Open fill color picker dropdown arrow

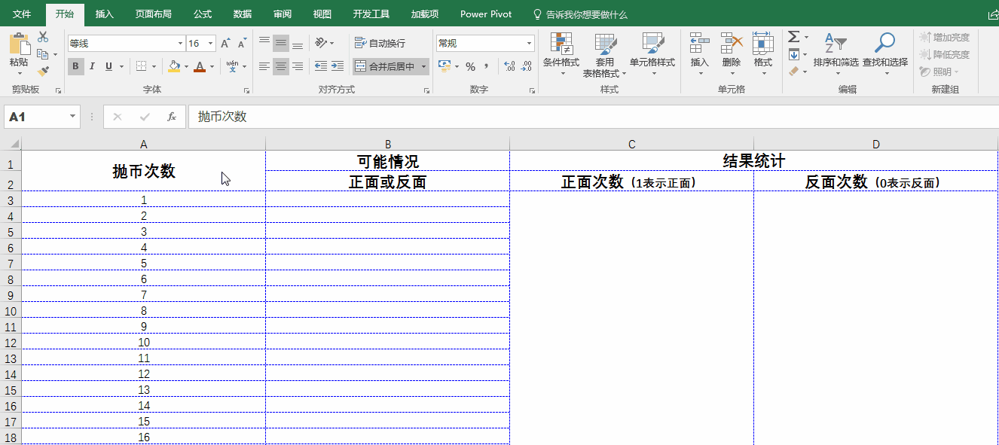(187, 66)
